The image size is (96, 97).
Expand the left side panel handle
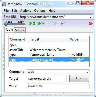click(3, 60)
